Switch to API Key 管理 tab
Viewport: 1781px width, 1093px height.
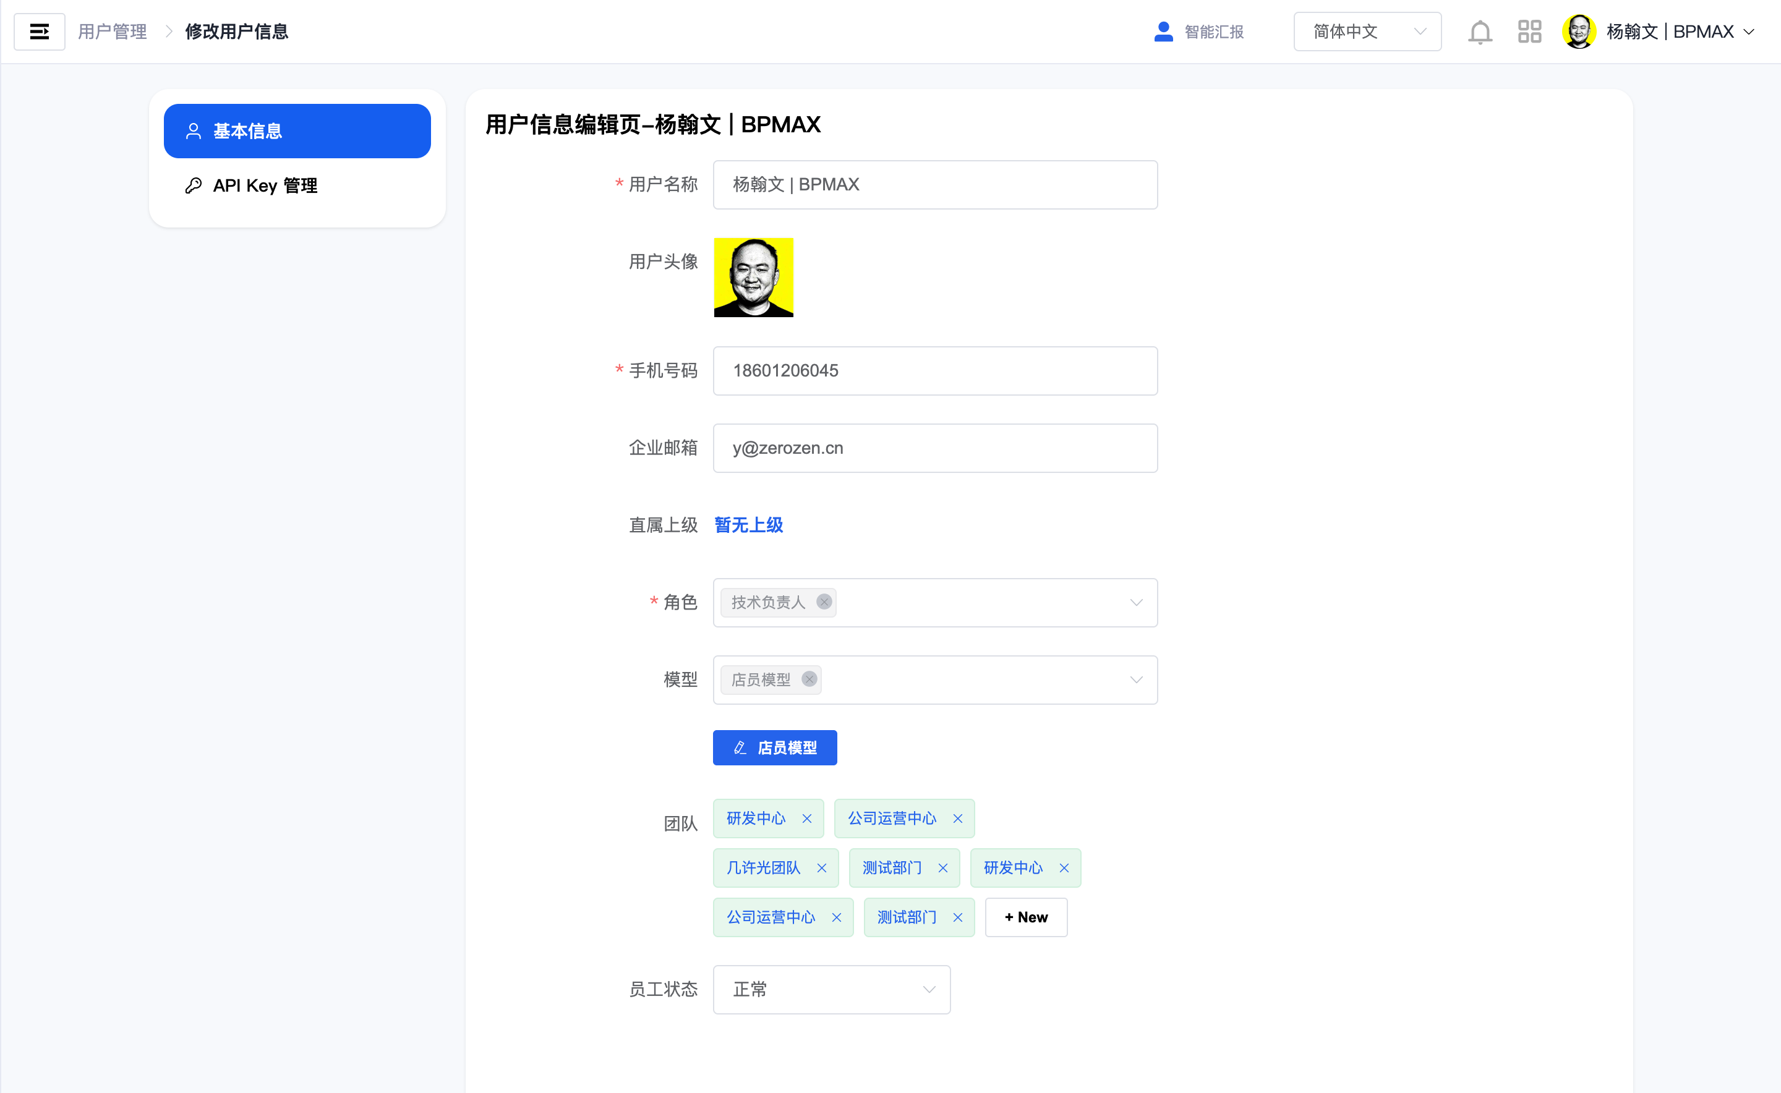pyautogui.click(x=297, y=186)
